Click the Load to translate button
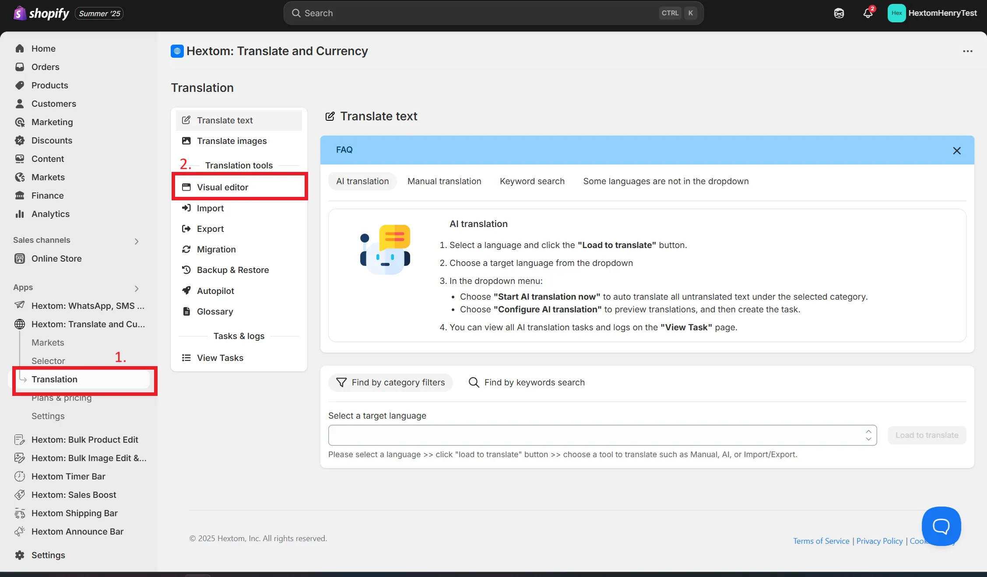Viewport: 987px width, 577px height. pyautogui.click(x=927, y=435)
